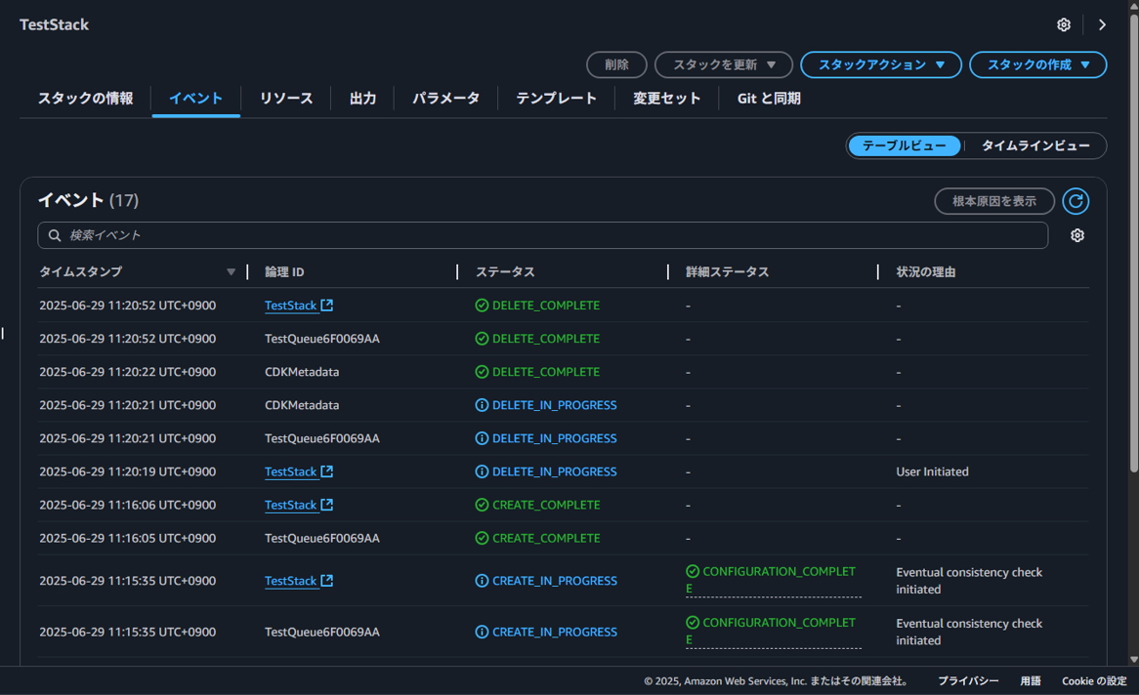Refresh the events list with the circular arrow
Image resolution: width=1139 pixels, height=695 pixels.
coord(1076,201)
